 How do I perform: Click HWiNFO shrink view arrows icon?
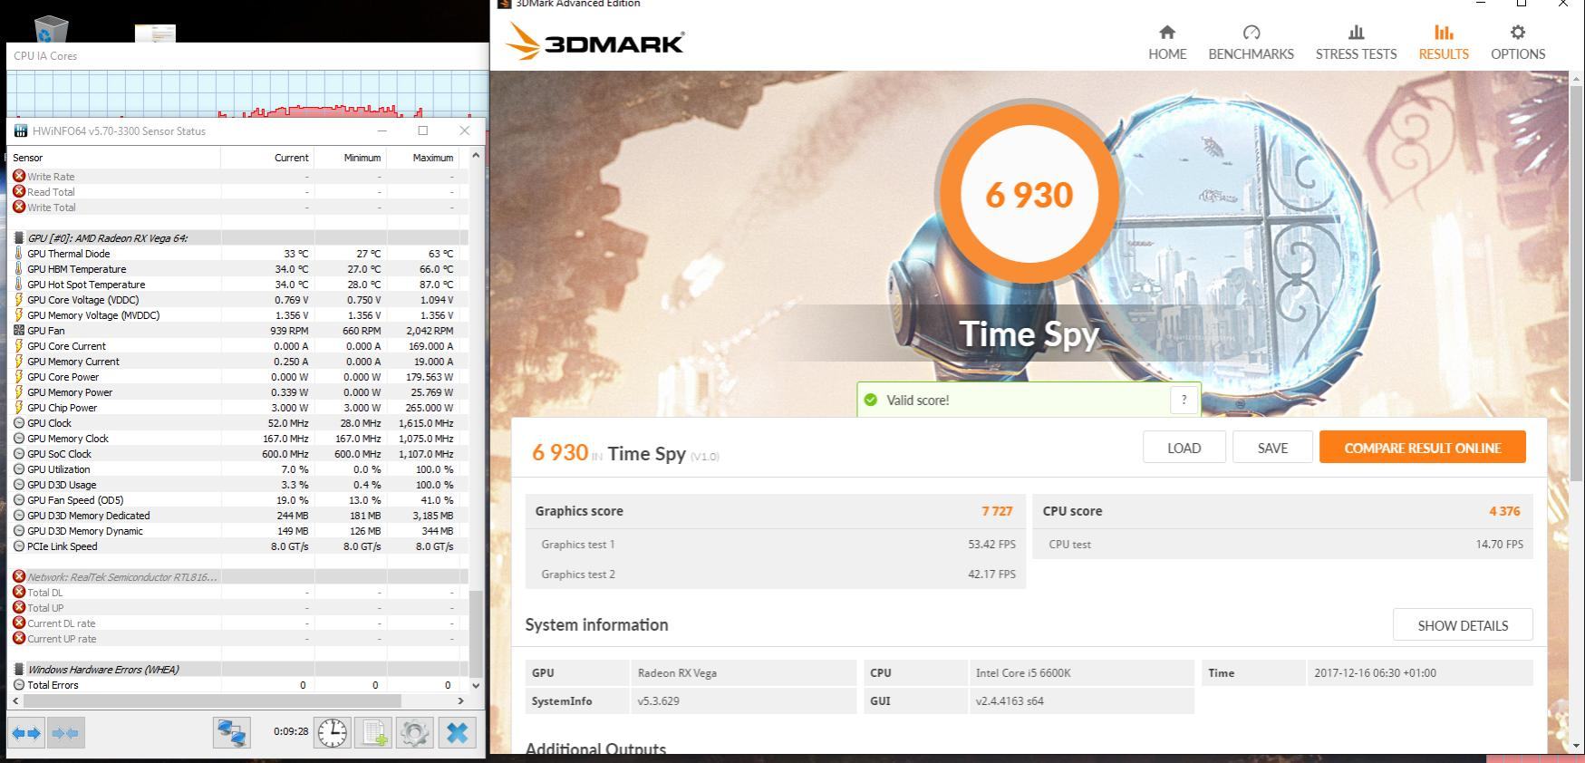coord(64,732)
